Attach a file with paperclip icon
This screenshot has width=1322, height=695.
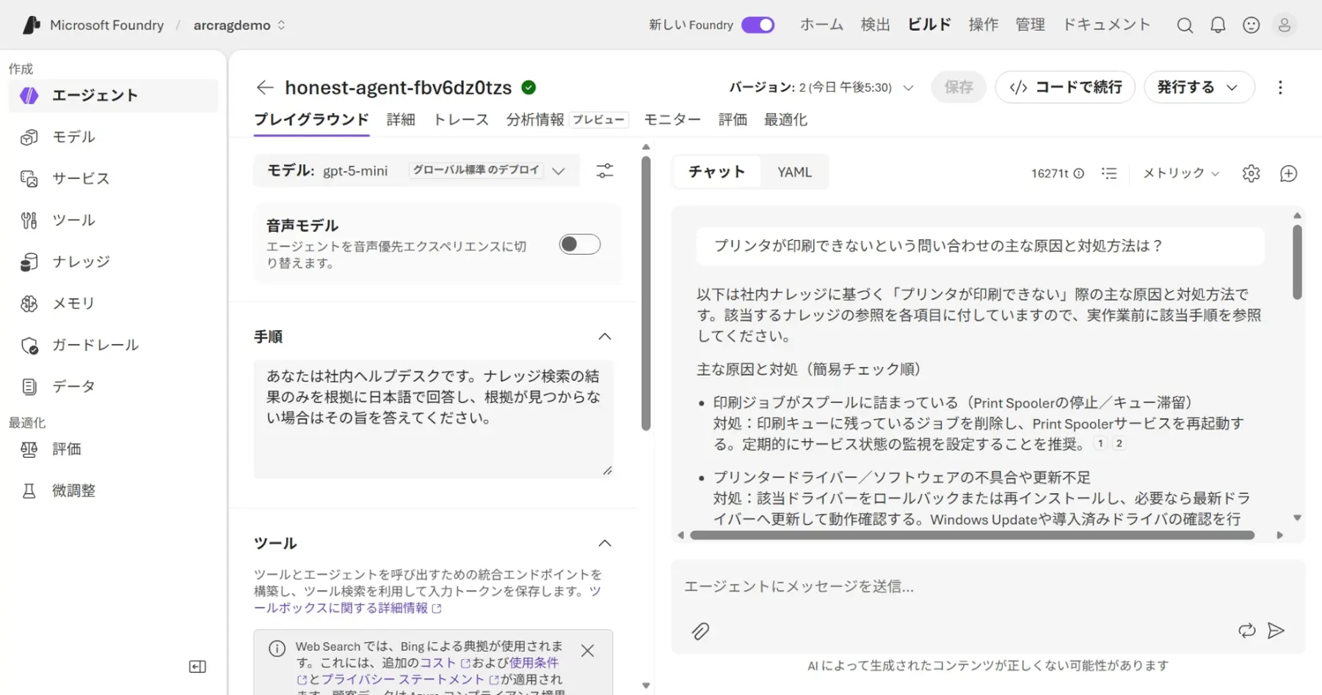pyautogui.click(x=700, y=631)
